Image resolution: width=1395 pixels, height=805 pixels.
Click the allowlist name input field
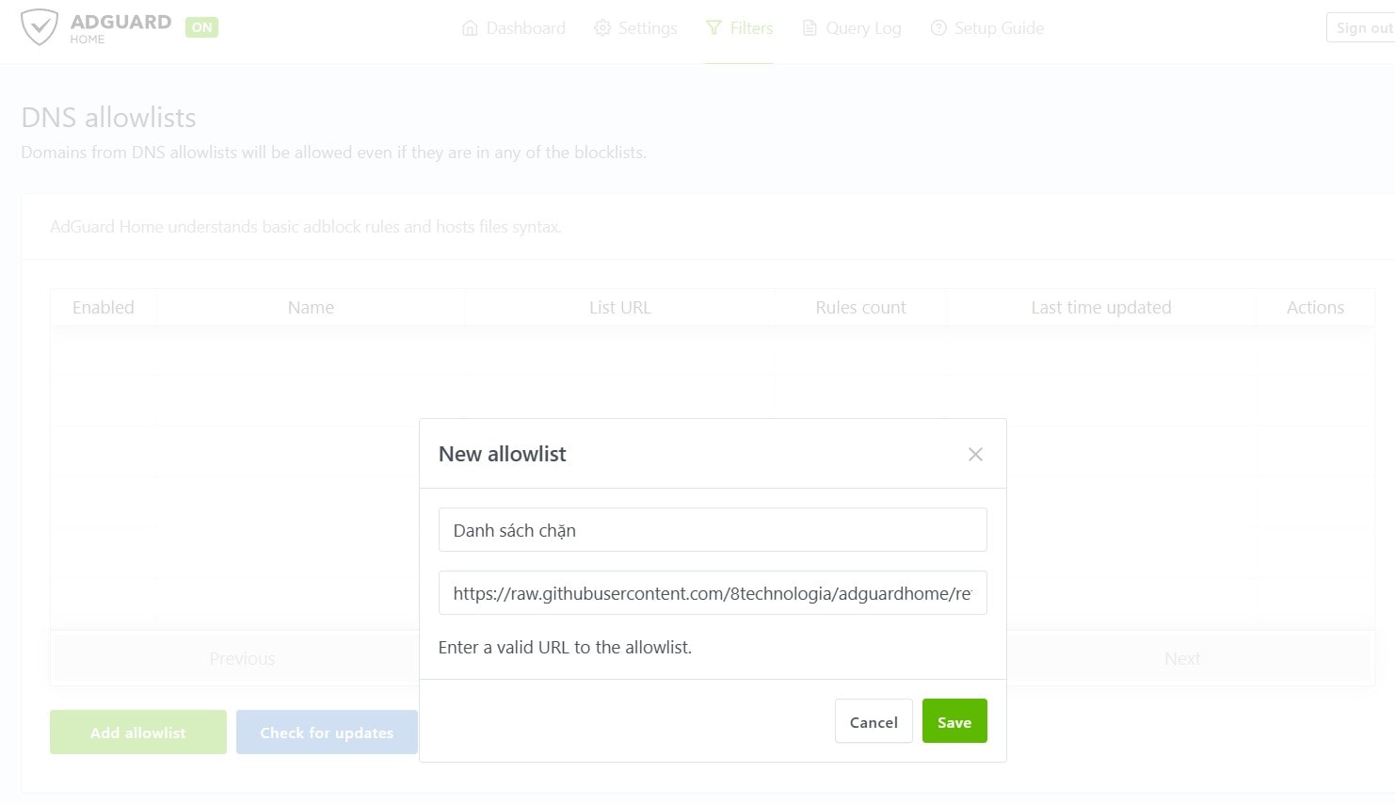[713, 530]
